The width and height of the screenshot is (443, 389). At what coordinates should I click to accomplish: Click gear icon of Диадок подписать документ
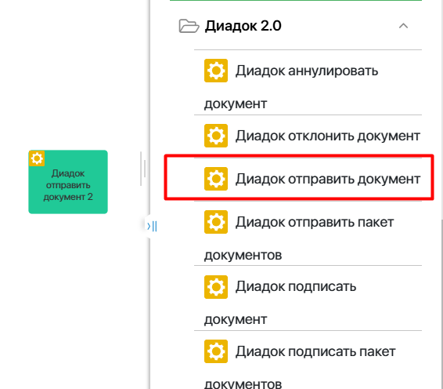point(216,287)
